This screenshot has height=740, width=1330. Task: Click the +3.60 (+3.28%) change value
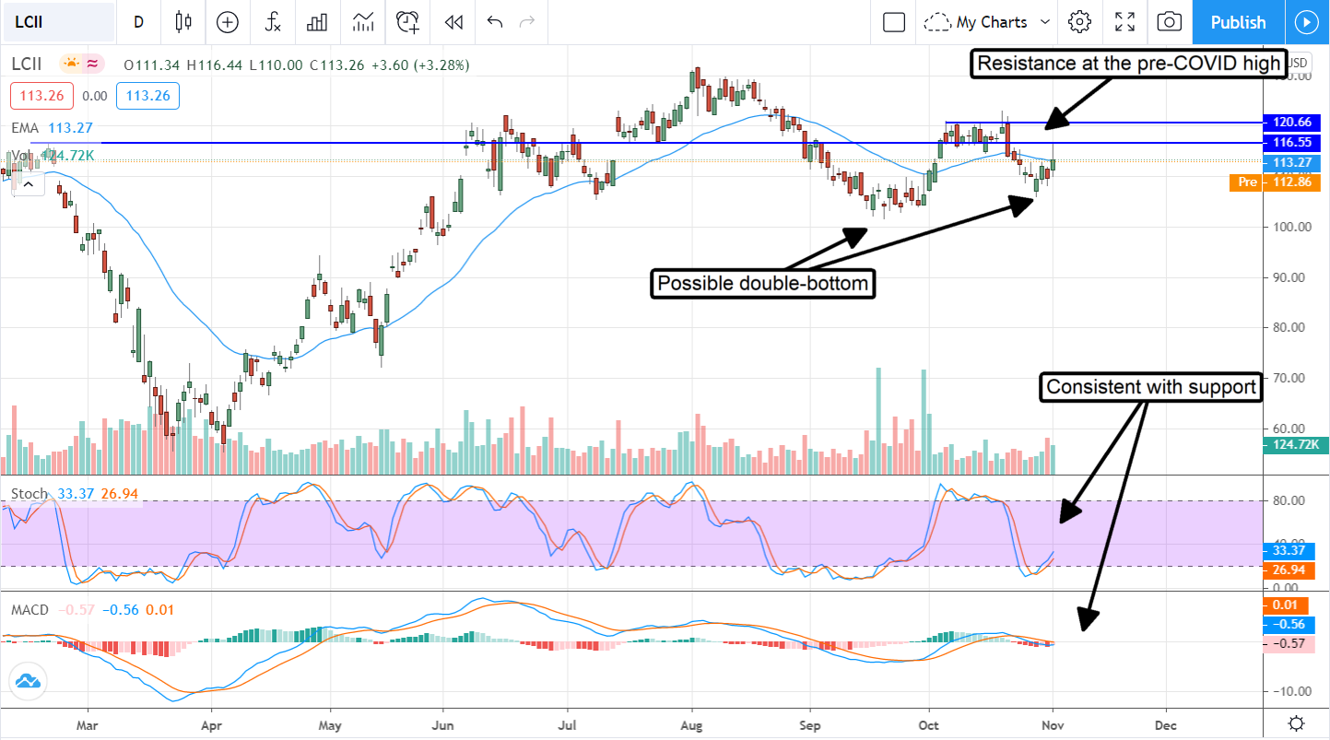pos(420,65)
